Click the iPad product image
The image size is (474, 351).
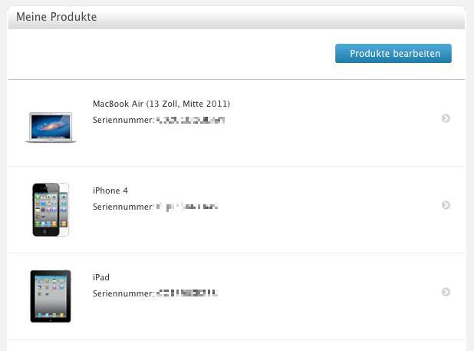pos(51,296)
